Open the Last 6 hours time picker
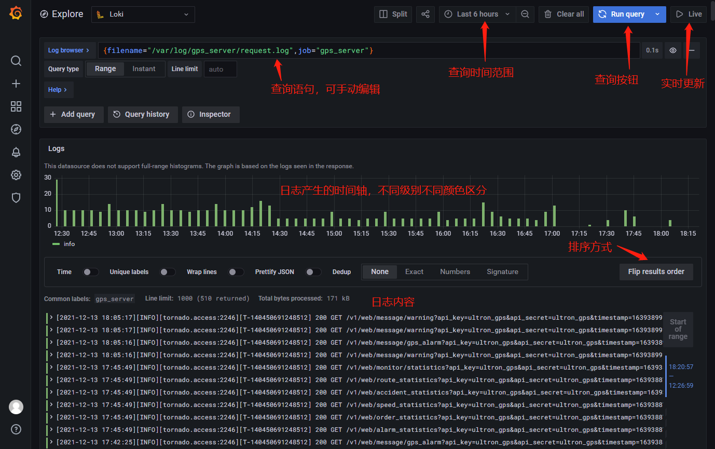Viewport: 715px width, 449px height. (x=477, y=15)
